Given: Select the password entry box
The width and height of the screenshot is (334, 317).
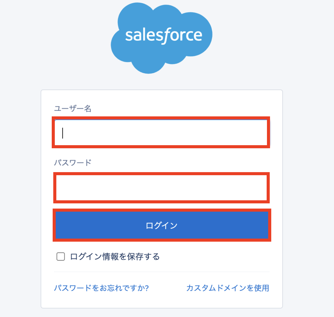Looking at the screenshot, I should pyautogui.click(x=161, y=188).
